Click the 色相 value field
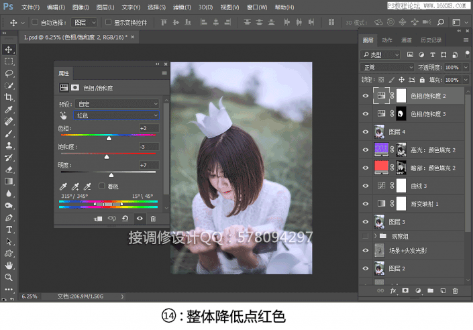The image size is (473, 330). click(x=149, y=128)
